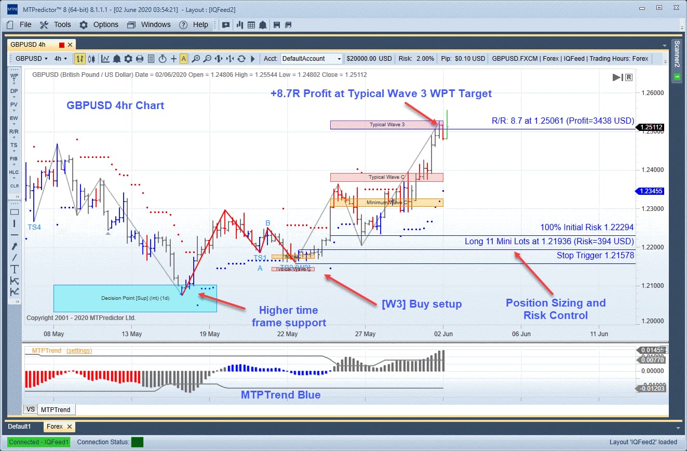This screenshot has height=451, width=687.
Task: Click the alarm bell icon on the chart toolbar
Action: [117, 59]
